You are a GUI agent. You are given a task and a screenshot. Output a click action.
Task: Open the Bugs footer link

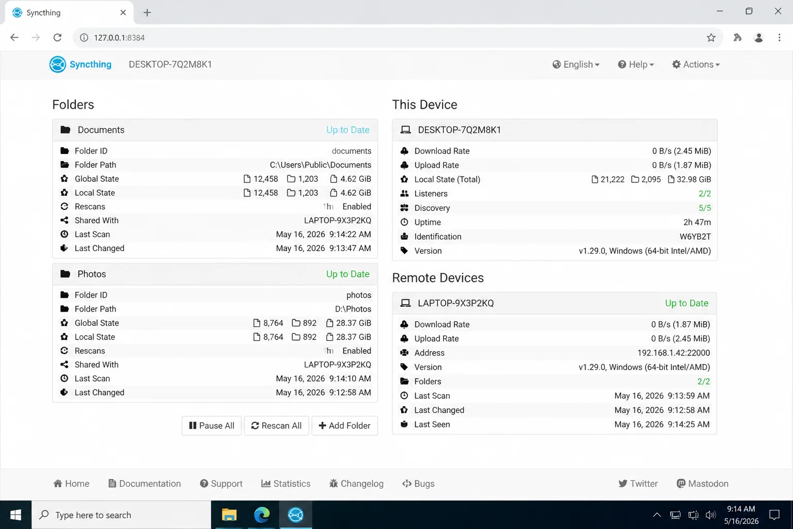[418, 484]
